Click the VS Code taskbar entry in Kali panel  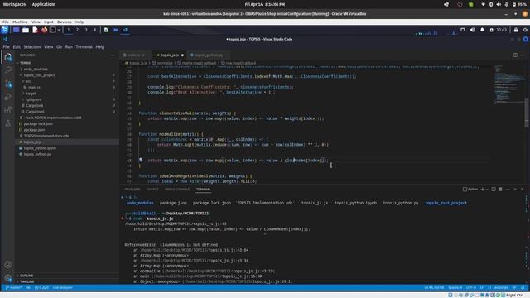click(125, 30)
